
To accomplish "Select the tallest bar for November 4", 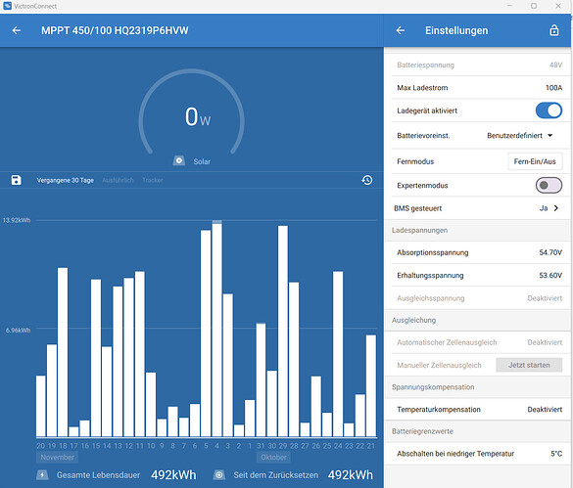I will point(216,329).
